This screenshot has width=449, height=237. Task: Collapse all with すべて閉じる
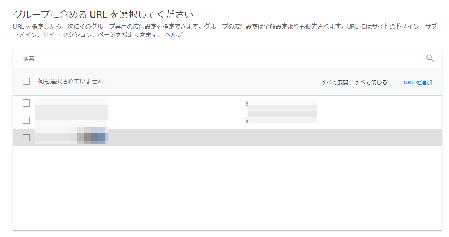point(371,82)
